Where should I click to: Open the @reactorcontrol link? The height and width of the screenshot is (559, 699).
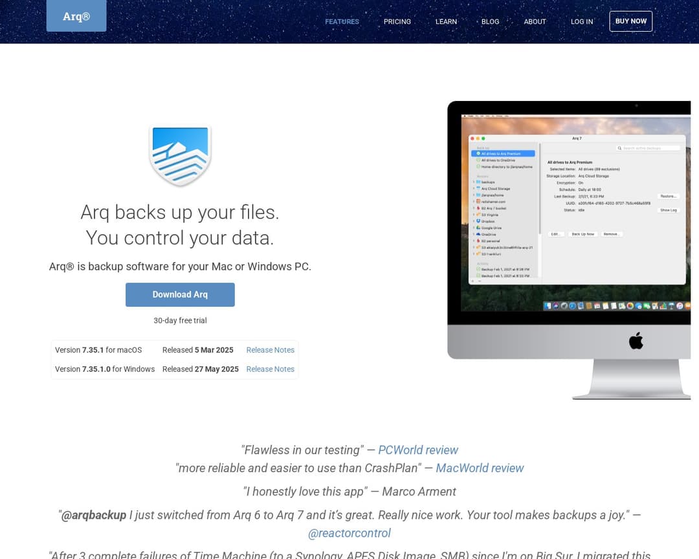(349, 533)
